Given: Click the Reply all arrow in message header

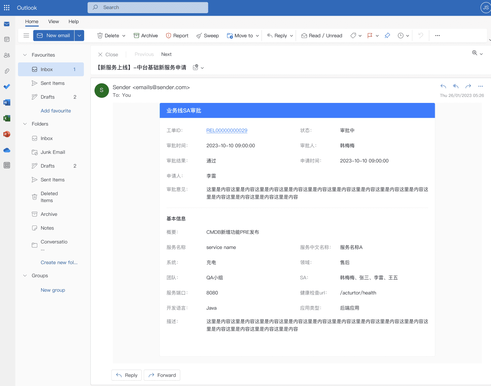Looking at the screenshot, I should click(456, 86).
